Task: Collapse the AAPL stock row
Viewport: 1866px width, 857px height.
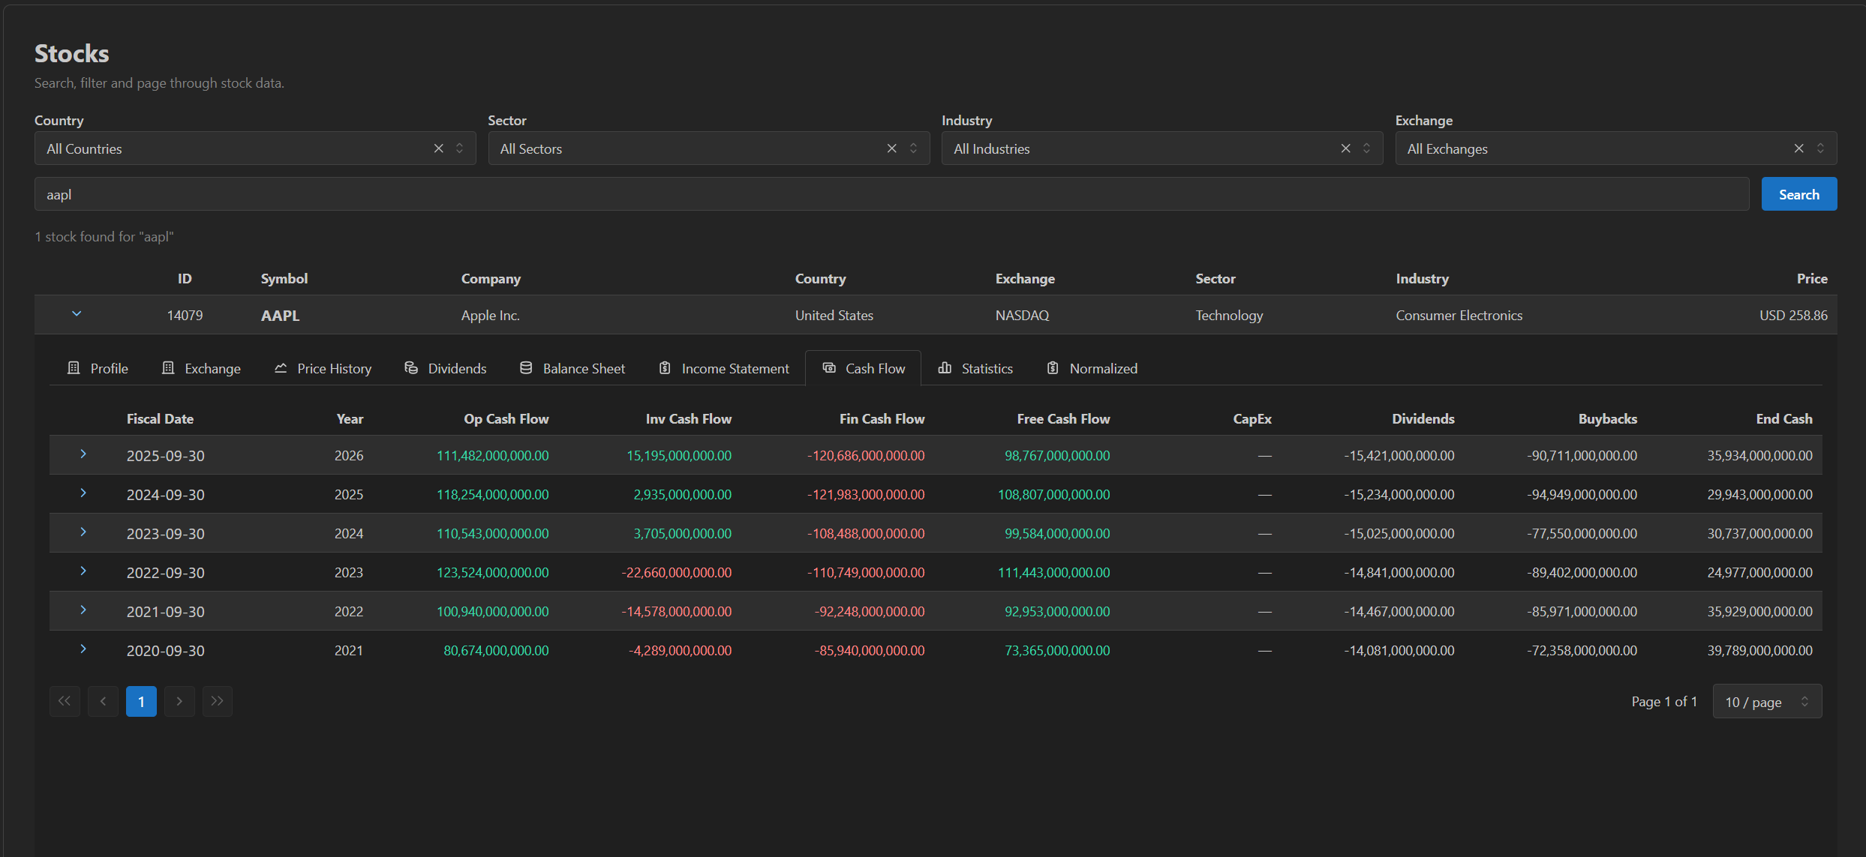Action: pyautogui.click(x=77, y=314)
